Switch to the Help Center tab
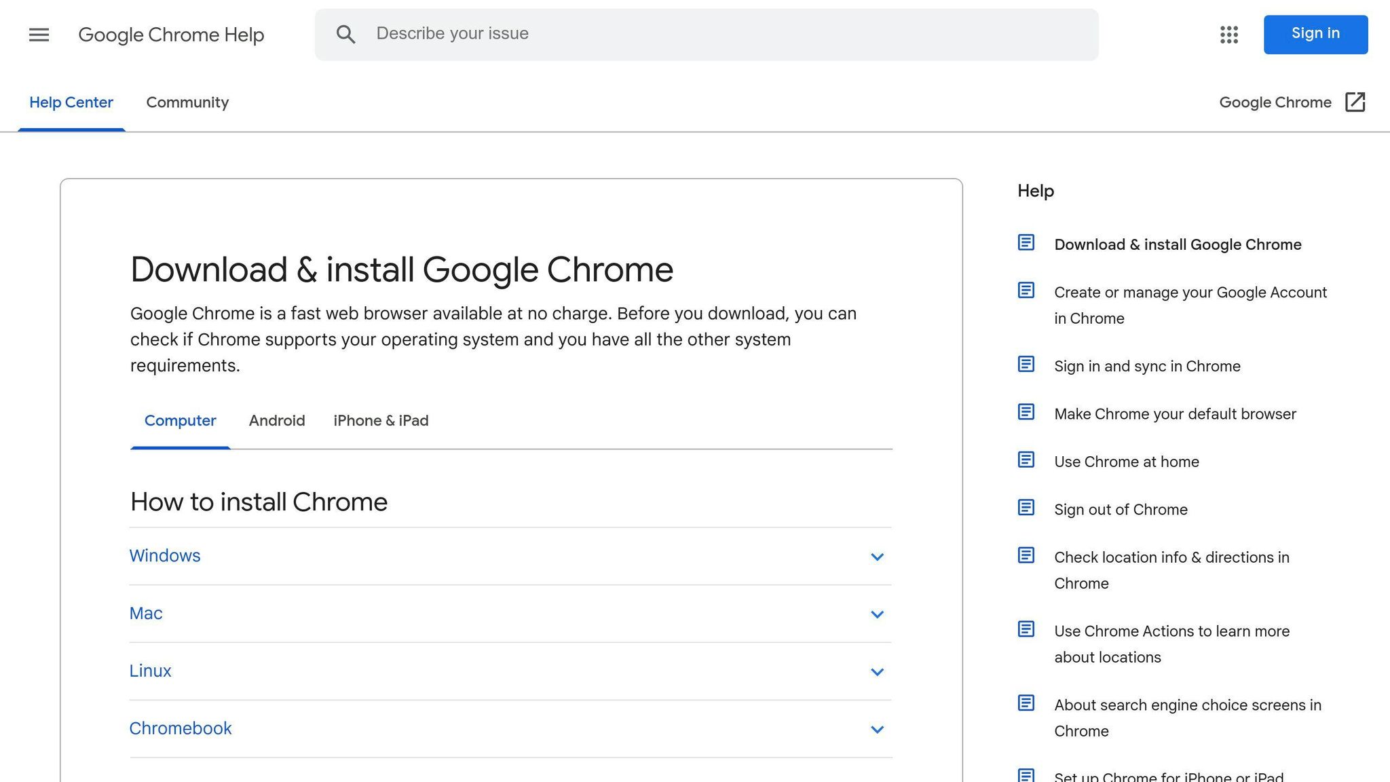The width and height of the screenshot is (1390, 782). (x=71, y=103)
